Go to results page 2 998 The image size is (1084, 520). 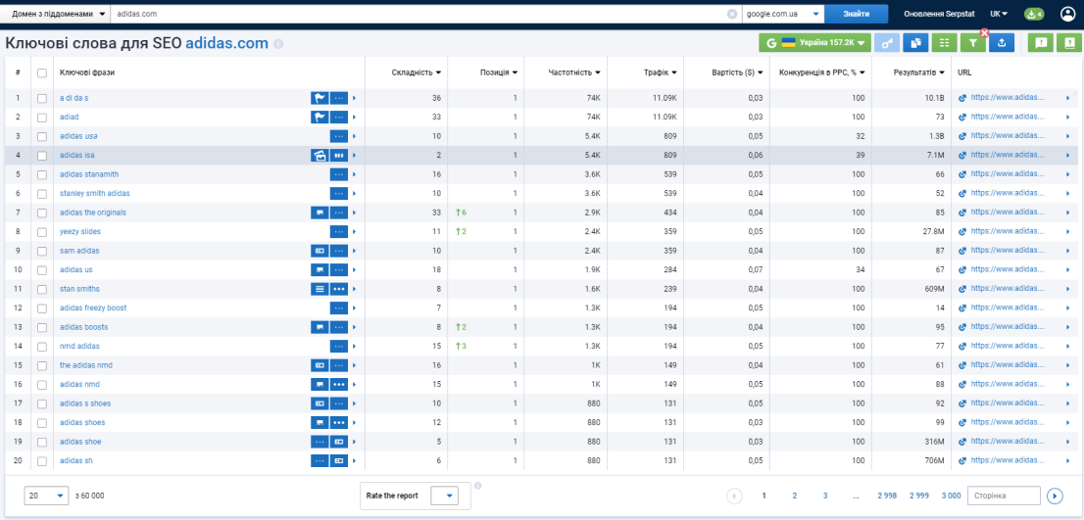pos(887,496)
